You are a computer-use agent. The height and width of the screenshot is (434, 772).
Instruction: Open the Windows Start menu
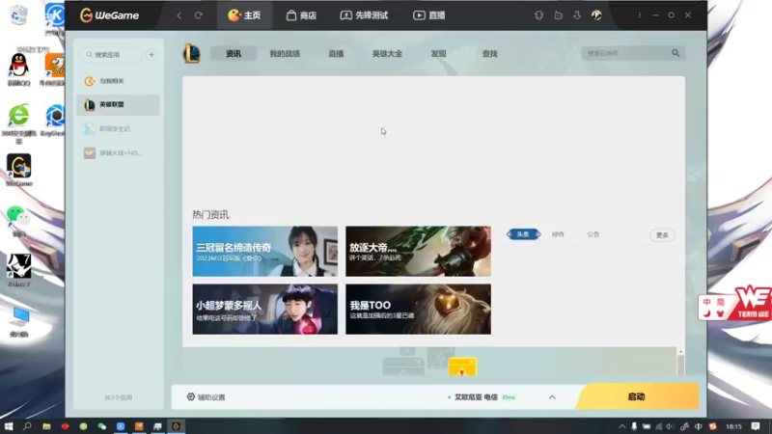coord(9,426)
